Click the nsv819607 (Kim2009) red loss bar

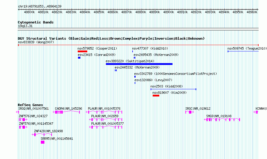tap(156, 96)
